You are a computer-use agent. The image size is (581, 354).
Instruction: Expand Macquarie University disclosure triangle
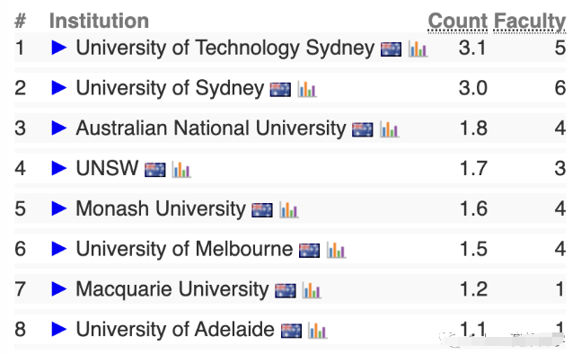click(x=59, y=288)
